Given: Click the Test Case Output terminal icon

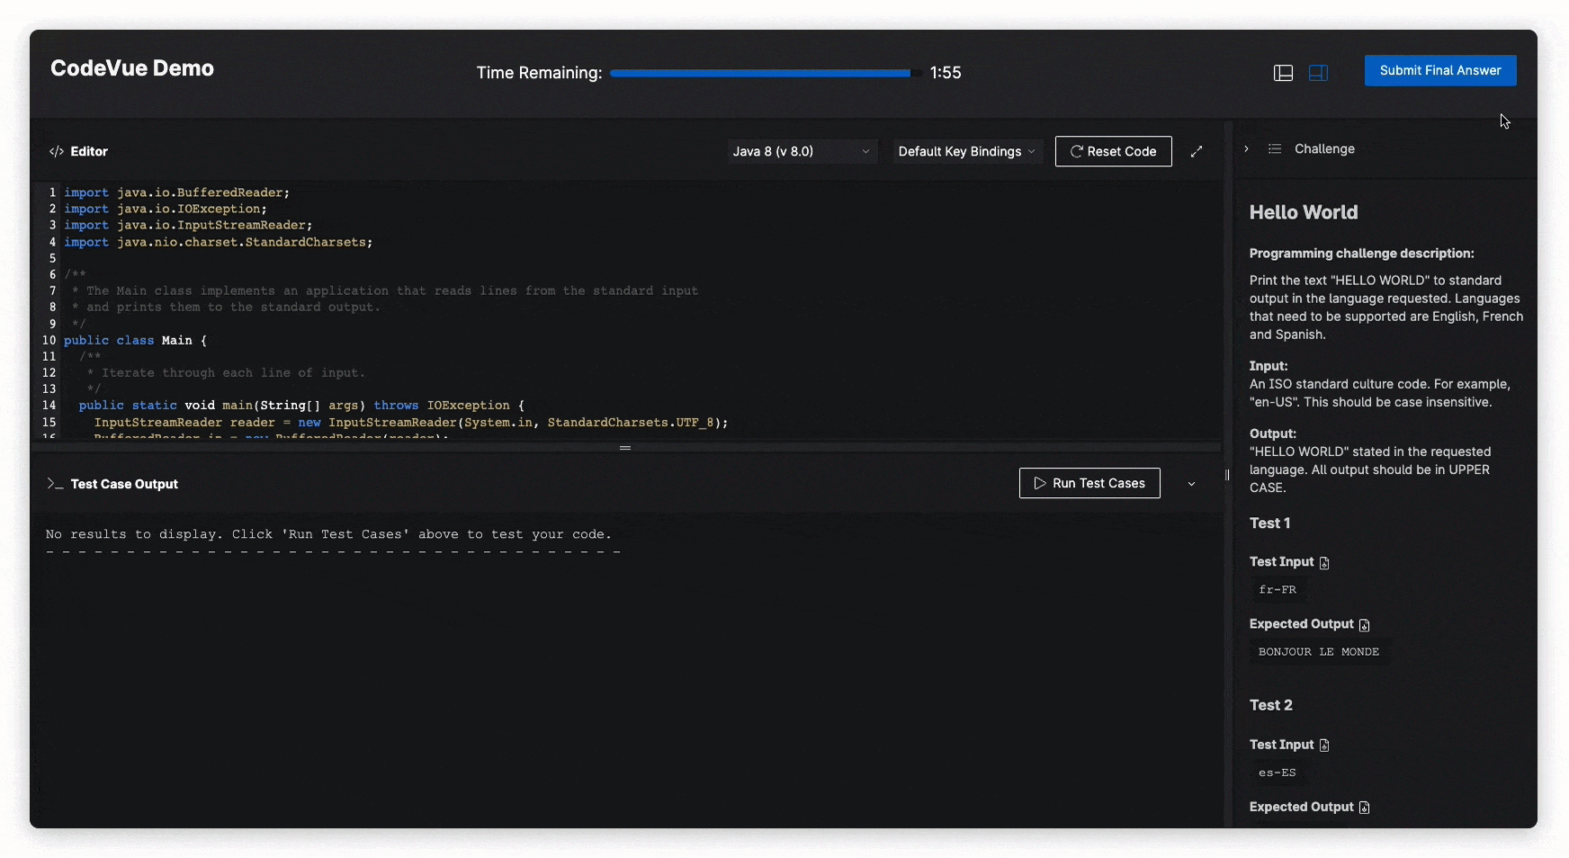Looking at the screenshot, I should point(55,484).
